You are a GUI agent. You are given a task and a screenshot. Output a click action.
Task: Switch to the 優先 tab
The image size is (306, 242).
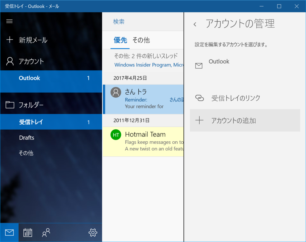click(x=120, y=40)
